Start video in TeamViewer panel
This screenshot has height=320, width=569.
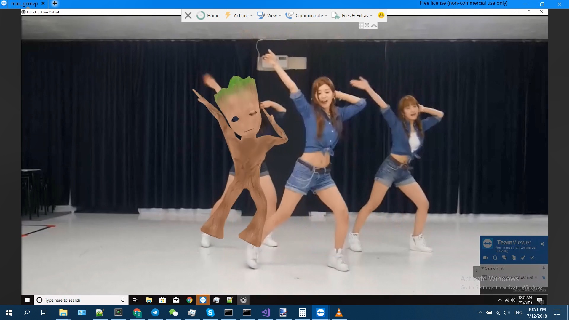point(485,258)
